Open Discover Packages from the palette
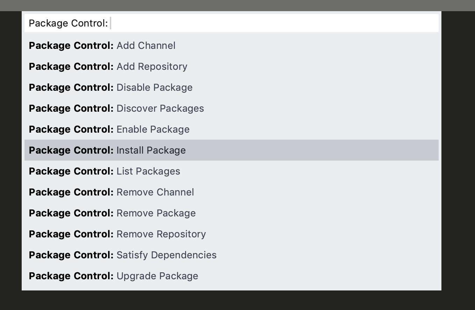Image resolution: width=475 pixels, height=310 pixels. (231, 109)
